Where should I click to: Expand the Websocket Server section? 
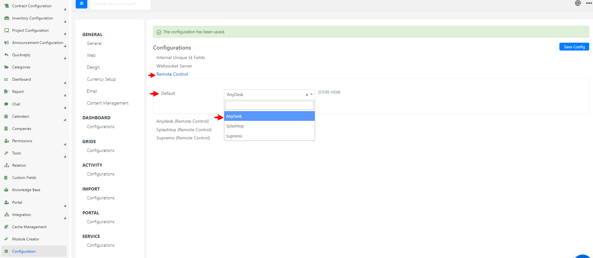click(x=174, y=66)
